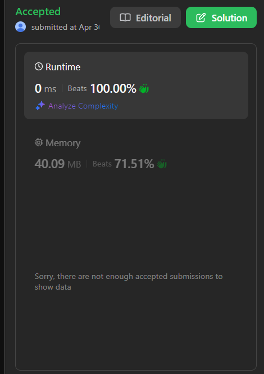Click the memory clapping hands icon
Image resolution: width=264 pixels, height=374 pixels.
click(x=162, y=164)
